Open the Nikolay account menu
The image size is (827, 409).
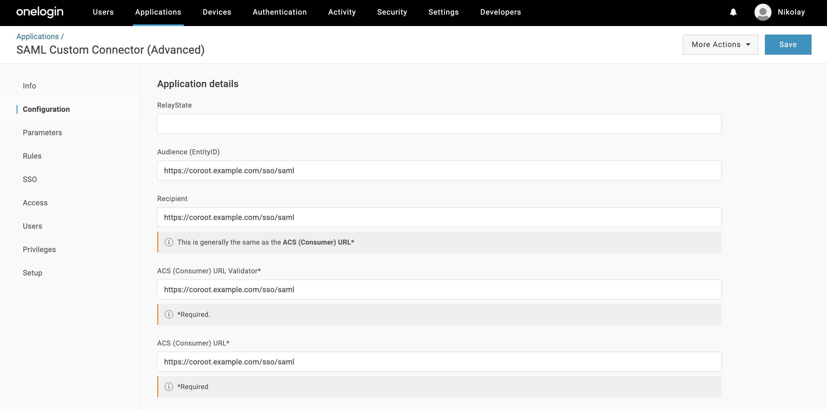tap(791, 12)
